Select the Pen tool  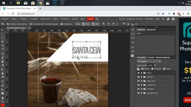[x=2, y=86]
